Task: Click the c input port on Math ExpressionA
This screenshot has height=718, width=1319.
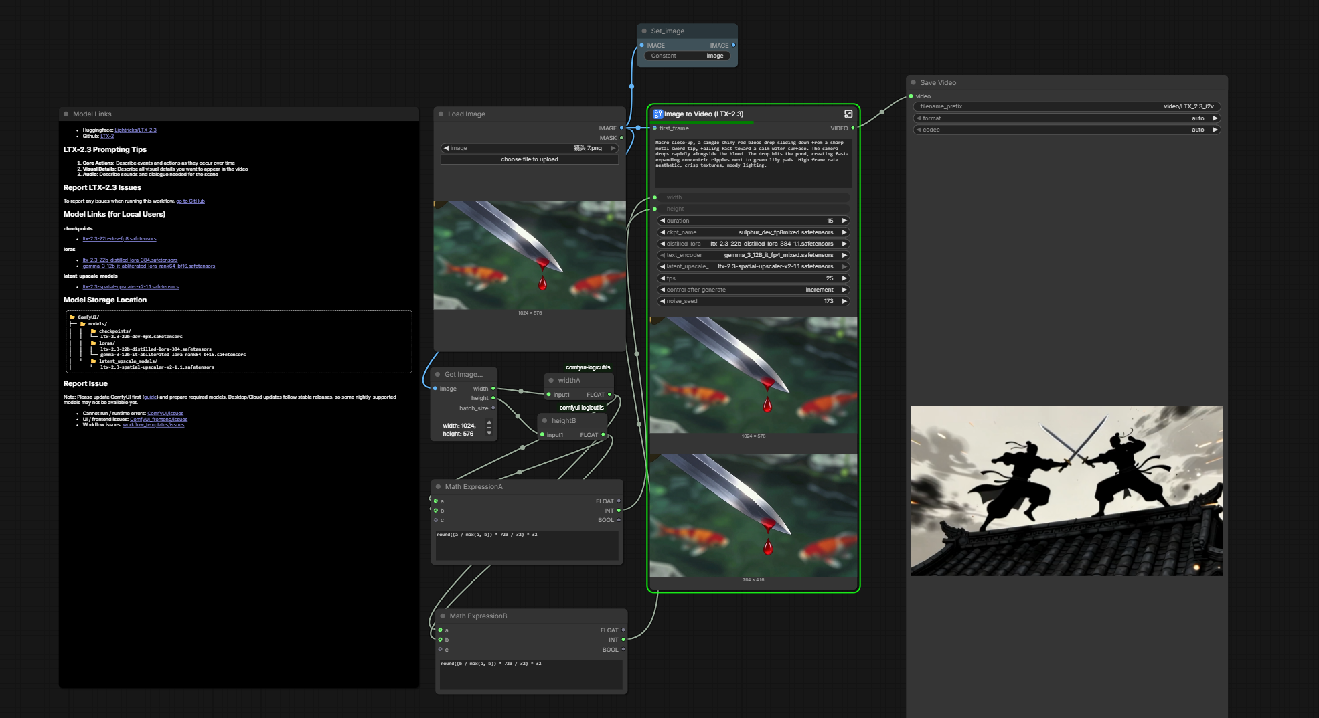Action: 436,520
